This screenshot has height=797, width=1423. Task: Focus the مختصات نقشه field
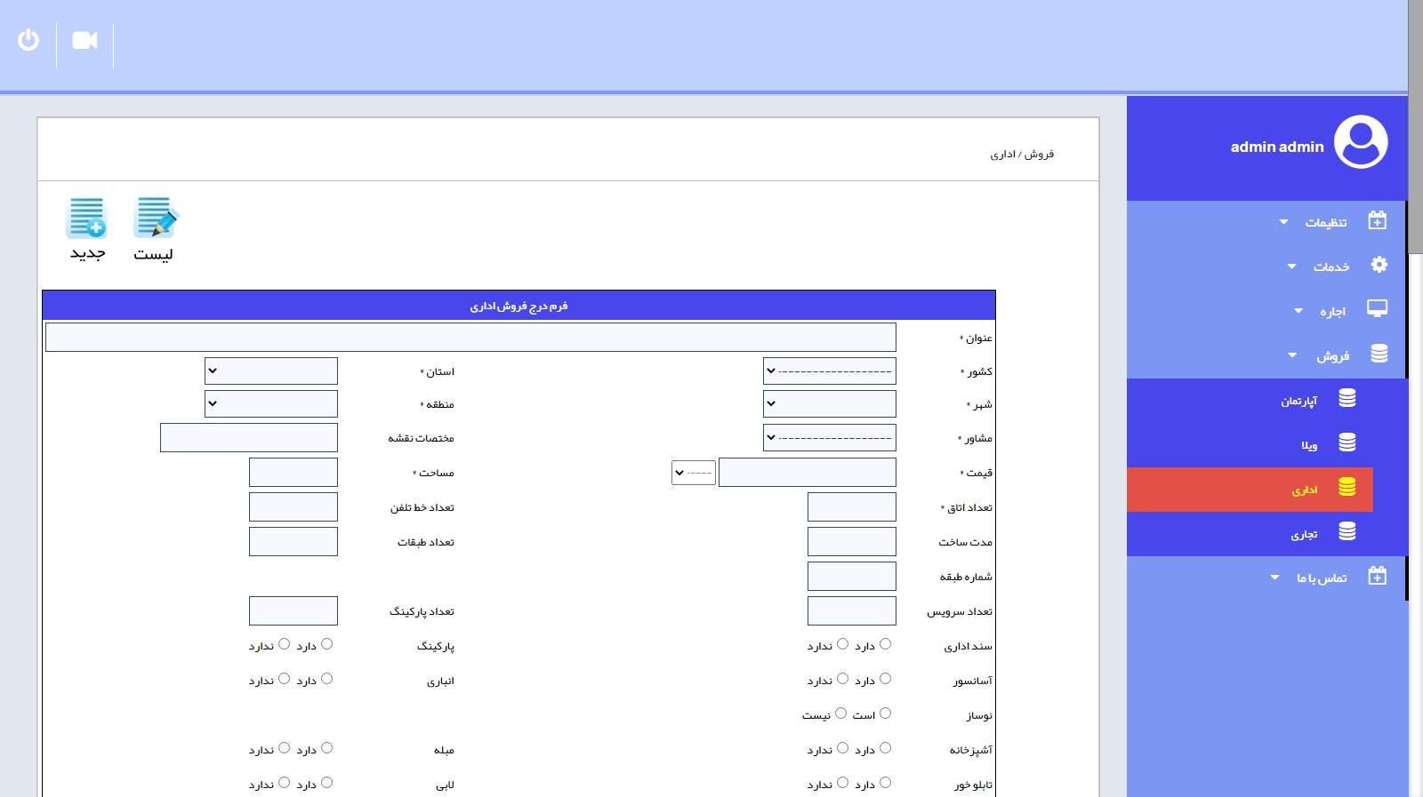point(249,438)
